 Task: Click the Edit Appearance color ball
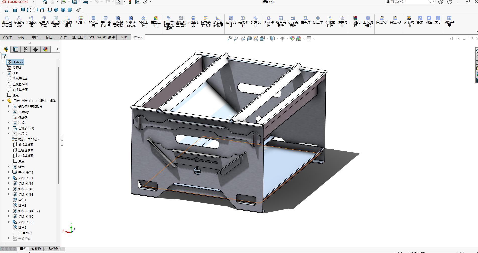coord(292,38)
